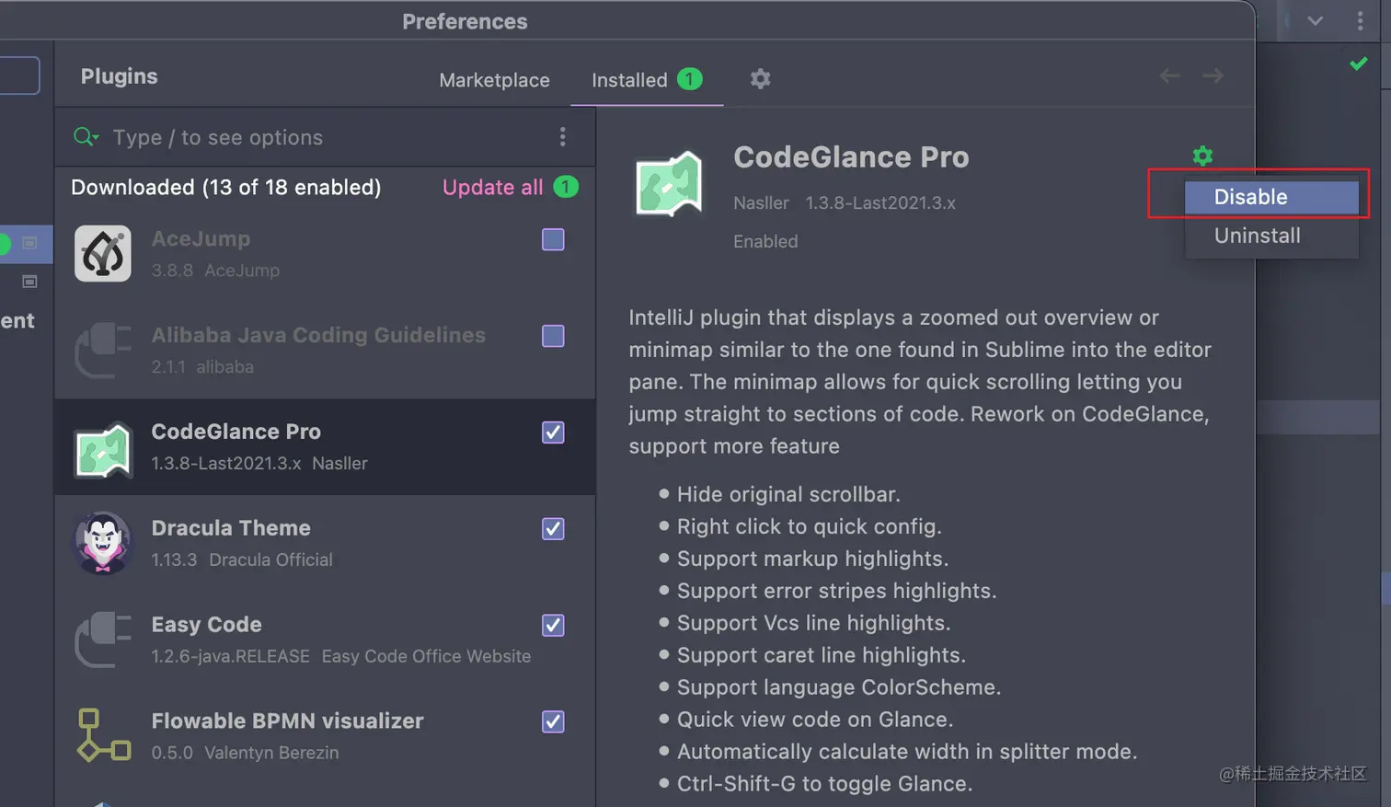Click the green gear beside CodeGlance Pro title
The width and height of the screenshot is (1391, 807).
[x=1202, y=156]
